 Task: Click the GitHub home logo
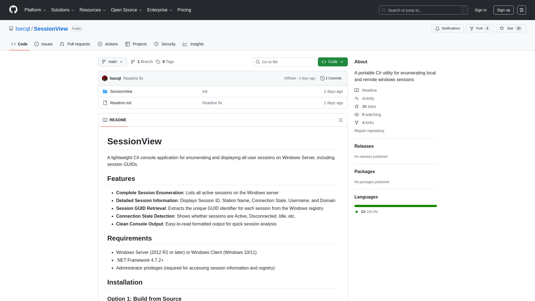point(13,10)
